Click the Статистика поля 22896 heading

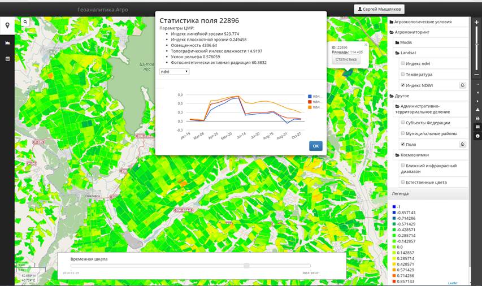point(199,20)
